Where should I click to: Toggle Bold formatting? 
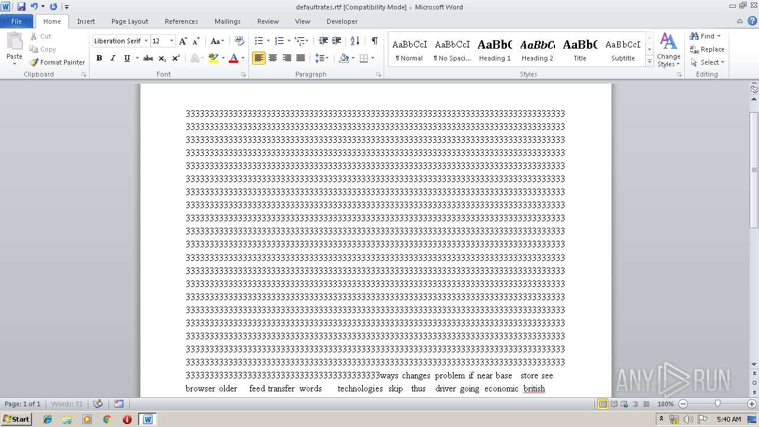coord(99,58)
